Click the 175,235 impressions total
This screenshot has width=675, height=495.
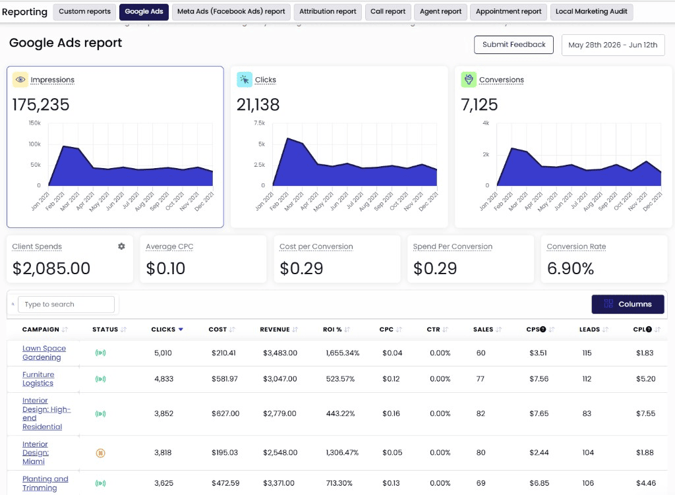click(41, 105)
